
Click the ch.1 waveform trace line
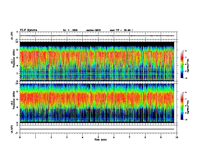[x=97, y=36]
